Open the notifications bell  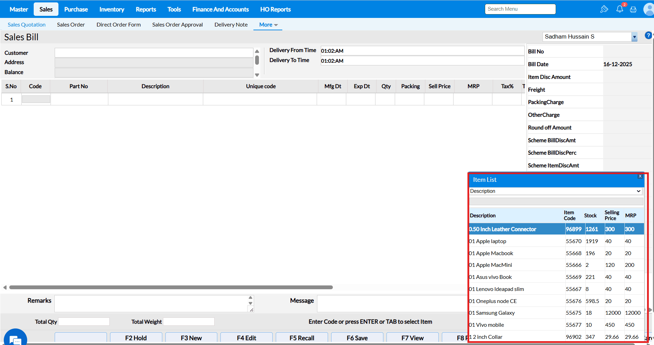620,9
